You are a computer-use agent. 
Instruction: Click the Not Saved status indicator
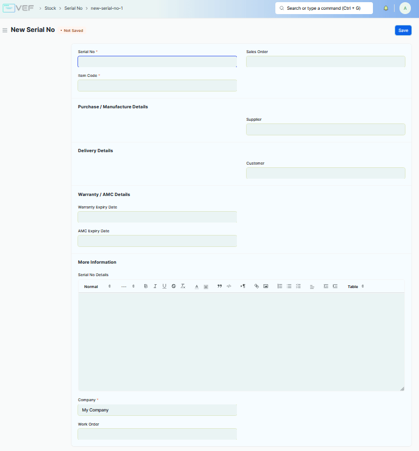click(72, 30)
